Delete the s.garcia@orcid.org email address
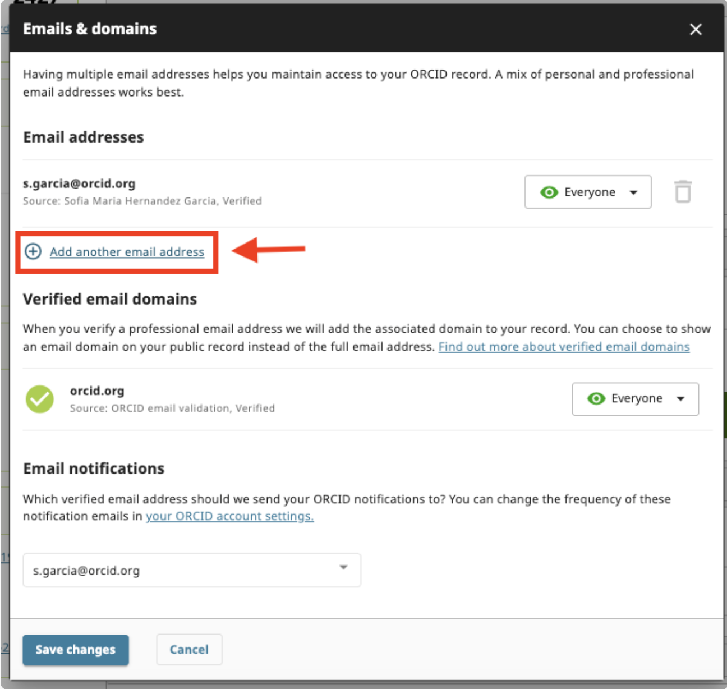Screen dimensions: 727x689 click(683, 192)
